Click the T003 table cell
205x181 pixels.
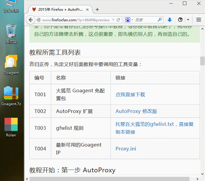coord(40,128)
